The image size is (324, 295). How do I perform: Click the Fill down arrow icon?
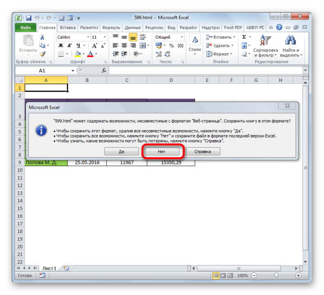[x=244, y=45]
